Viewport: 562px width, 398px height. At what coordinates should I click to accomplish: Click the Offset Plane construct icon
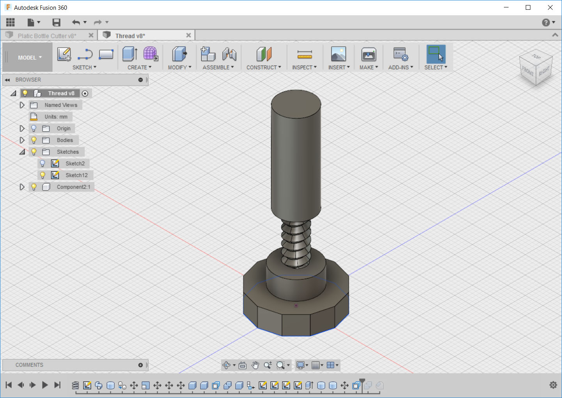[x=264, y=54]
